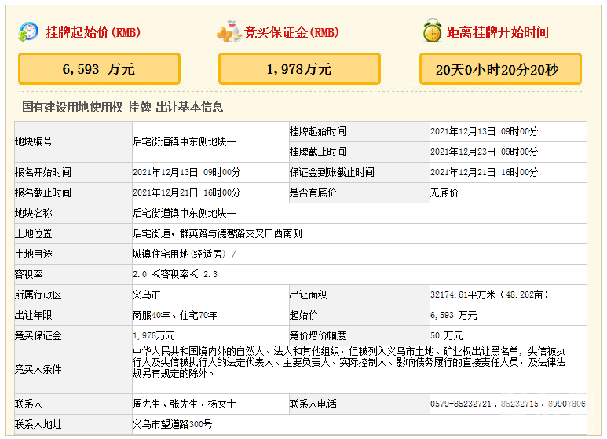This screenshot has height=439, width=607.
Task: Click the clock icon beside 挂牌起始价
Action: (x=28, y=32)
